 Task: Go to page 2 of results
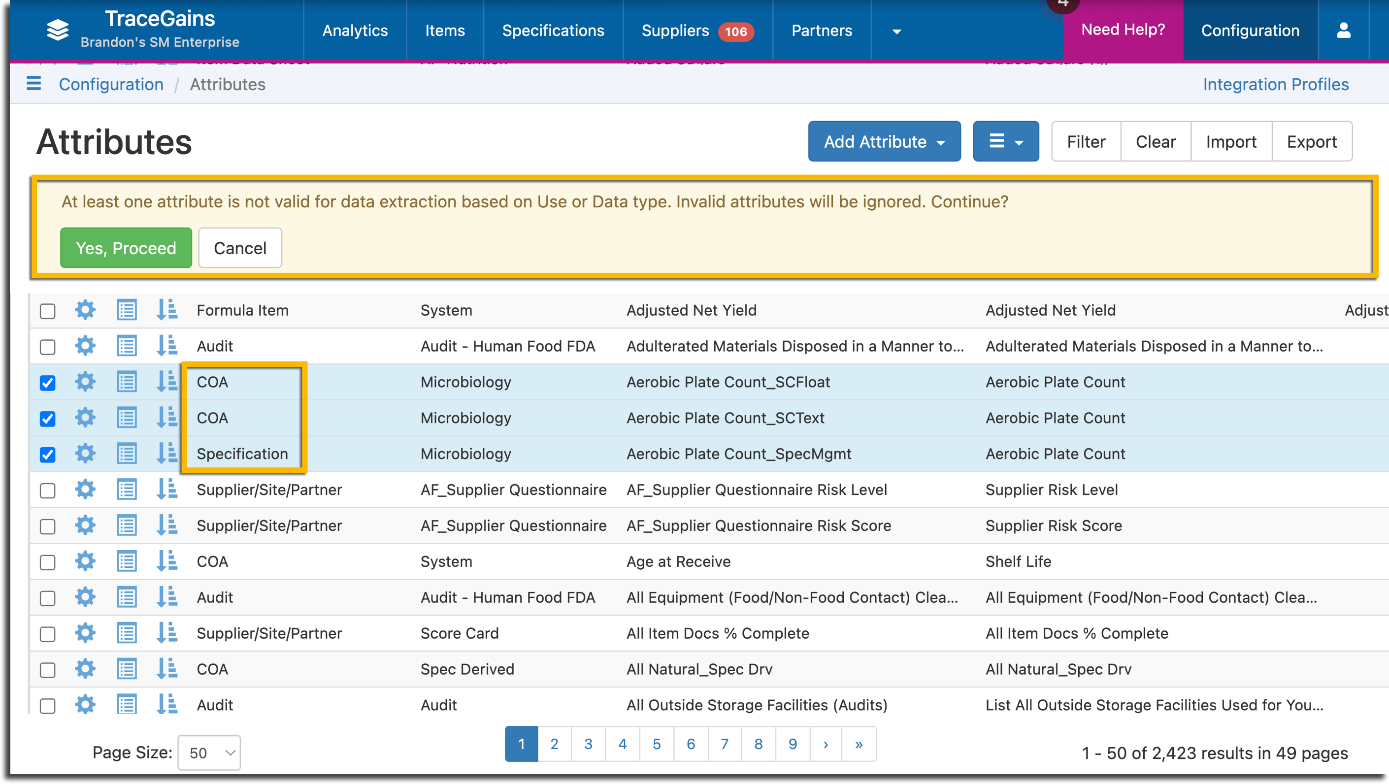pyautogui.click(x=554, y=744)
